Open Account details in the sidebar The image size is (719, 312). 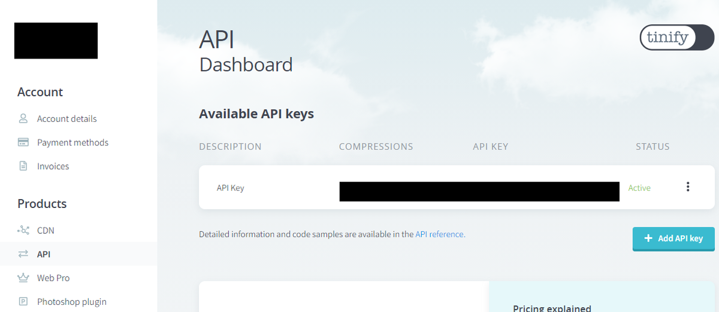pyautogui.click(x=67, y=118)
